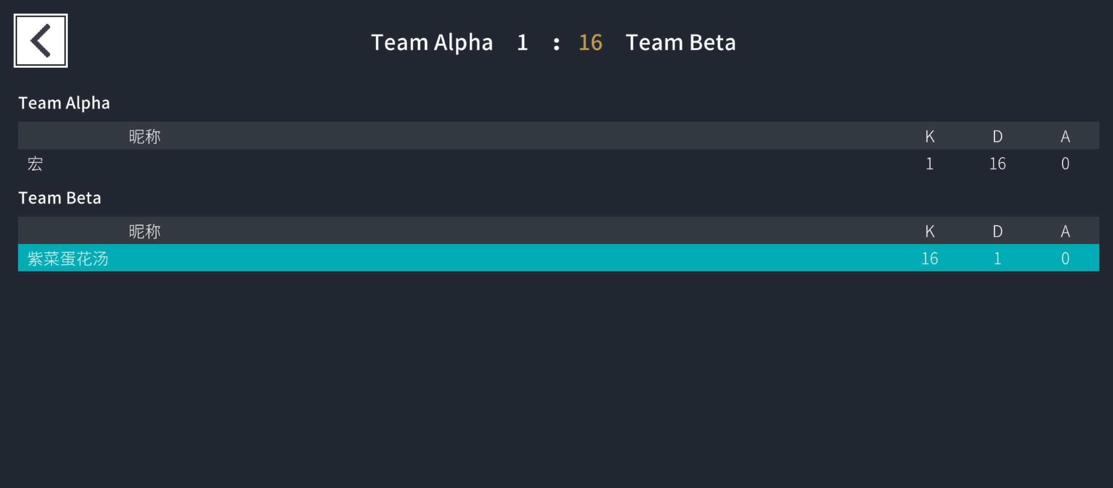This screenshot has height=488, width=1113.
Task: Click the A column header in Team Alpha table
Action: [1065, 136]
